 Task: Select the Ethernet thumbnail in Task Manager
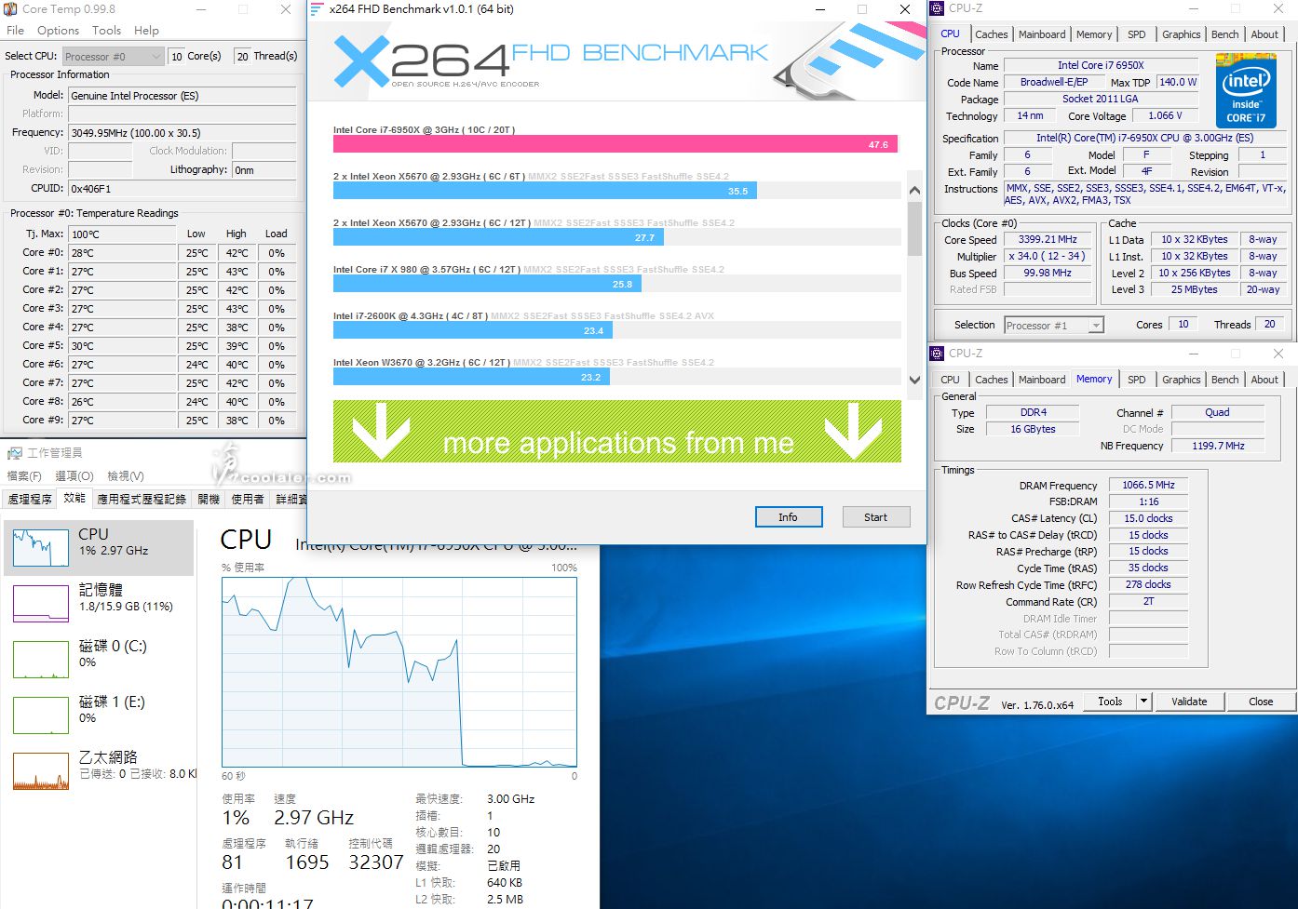(x=41, y=771)
